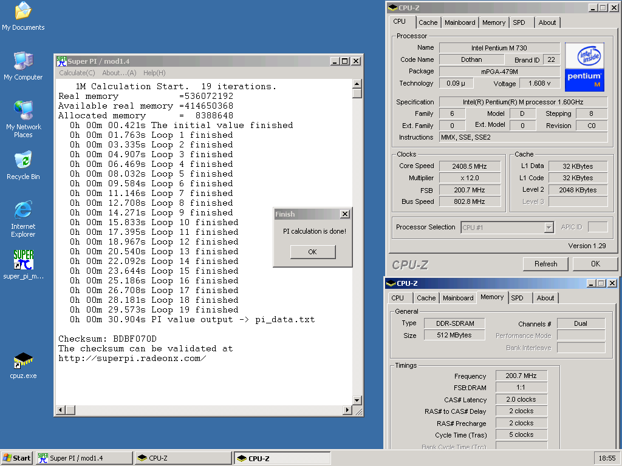Click Super PI horizontal scrollbar right arrow
622x466 pixels.
tap(347, 410)
